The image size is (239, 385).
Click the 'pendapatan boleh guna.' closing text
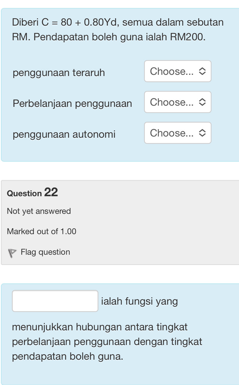68,356
